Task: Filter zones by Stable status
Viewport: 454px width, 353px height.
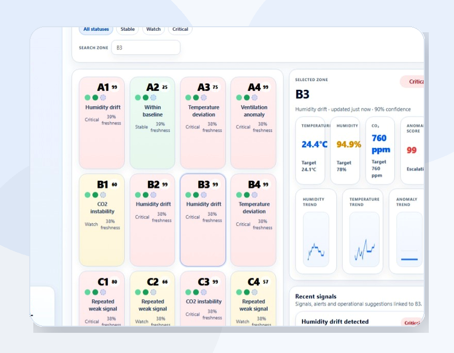Action: [x=128, y=30]
